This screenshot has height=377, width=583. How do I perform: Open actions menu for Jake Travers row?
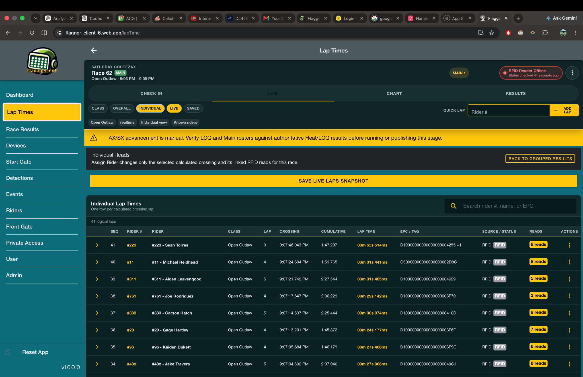click(569, 364)
